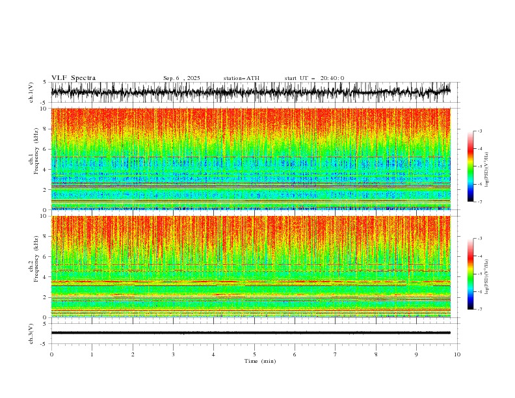Click the 'Time (min)' axis title
515x398 pixels.
tap(260, 361)
